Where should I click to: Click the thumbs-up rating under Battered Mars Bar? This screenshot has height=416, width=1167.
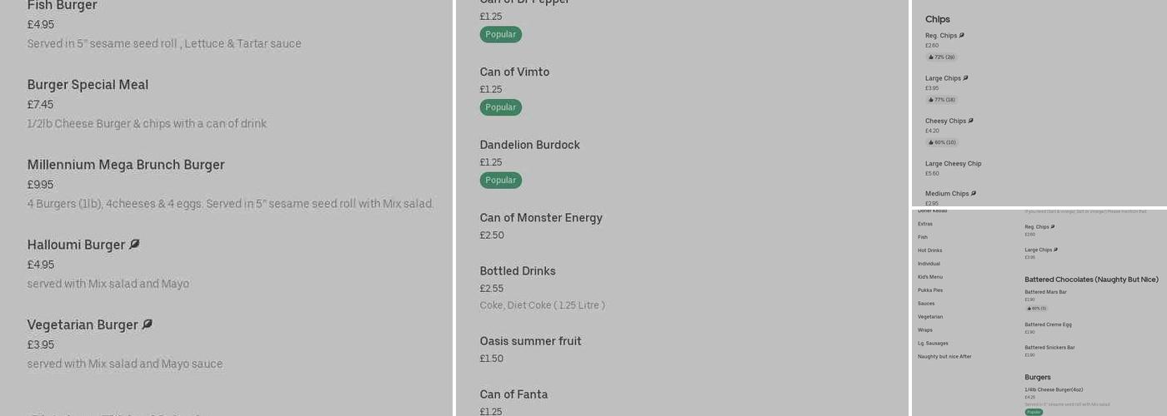click(x=1037, y=309)
